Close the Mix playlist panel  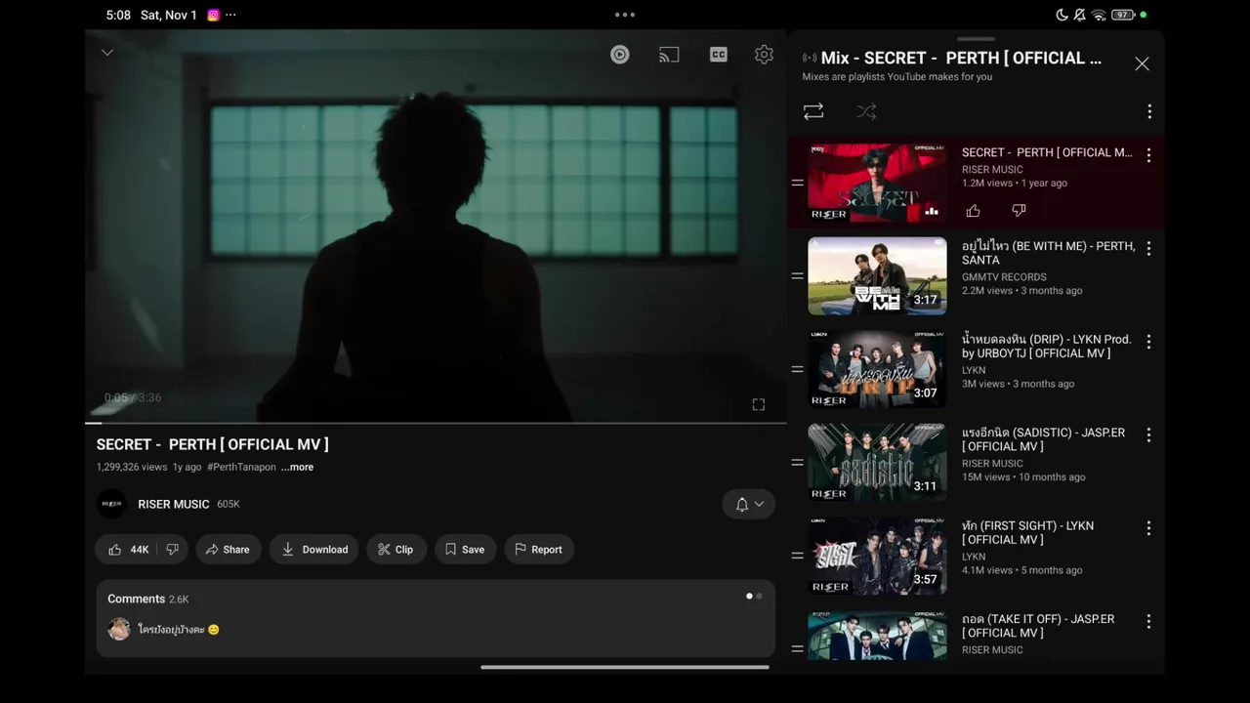pyautogui.click(x=1142, y=63)
